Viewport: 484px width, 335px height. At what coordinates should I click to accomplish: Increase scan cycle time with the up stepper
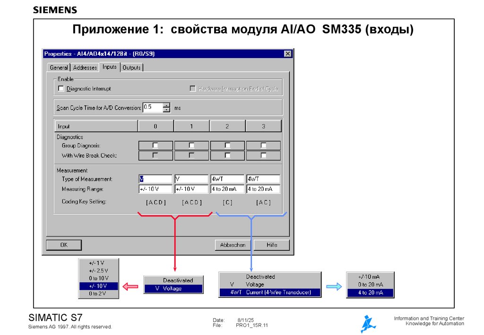166,105
